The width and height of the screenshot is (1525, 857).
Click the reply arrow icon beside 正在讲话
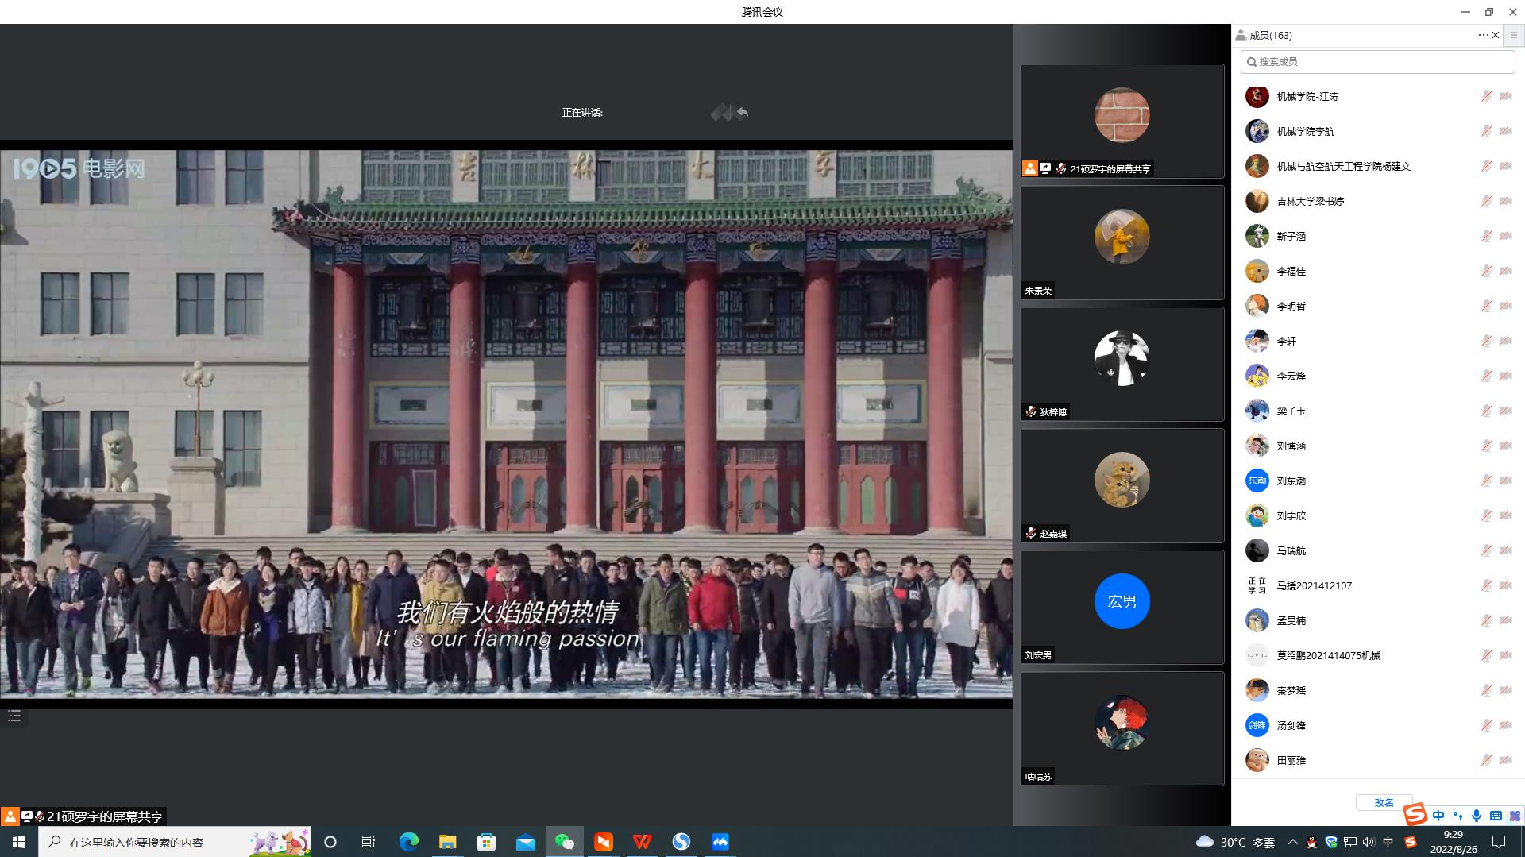tap(742, 113)
